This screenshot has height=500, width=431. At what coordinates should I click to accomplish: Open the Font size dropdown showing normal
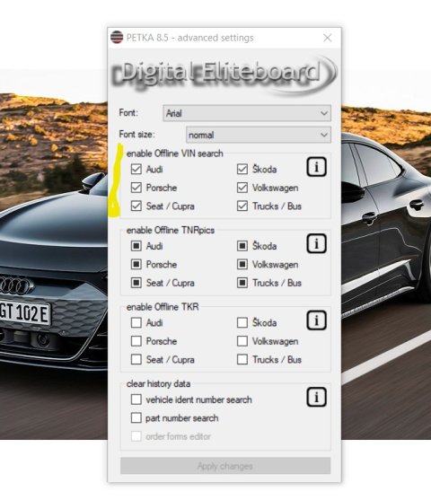tap(259, 135)
